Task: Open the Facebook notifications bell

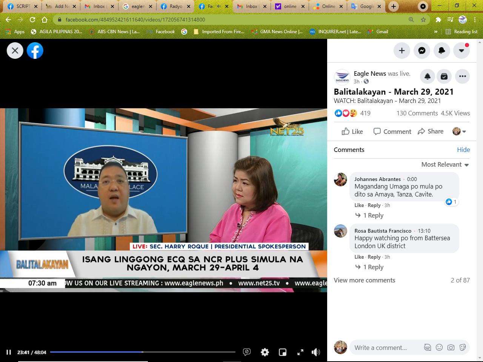Action: pos(441,51)
